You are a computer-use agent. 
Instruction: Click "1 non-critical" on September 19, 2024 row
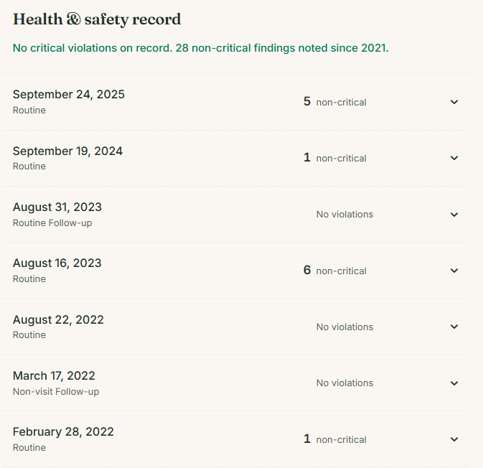point(335,158)
